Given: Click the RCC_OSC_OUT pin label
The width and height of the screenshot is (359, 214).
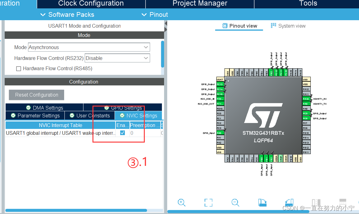Looking at the screenshot, I should click(x=206, y=104).
